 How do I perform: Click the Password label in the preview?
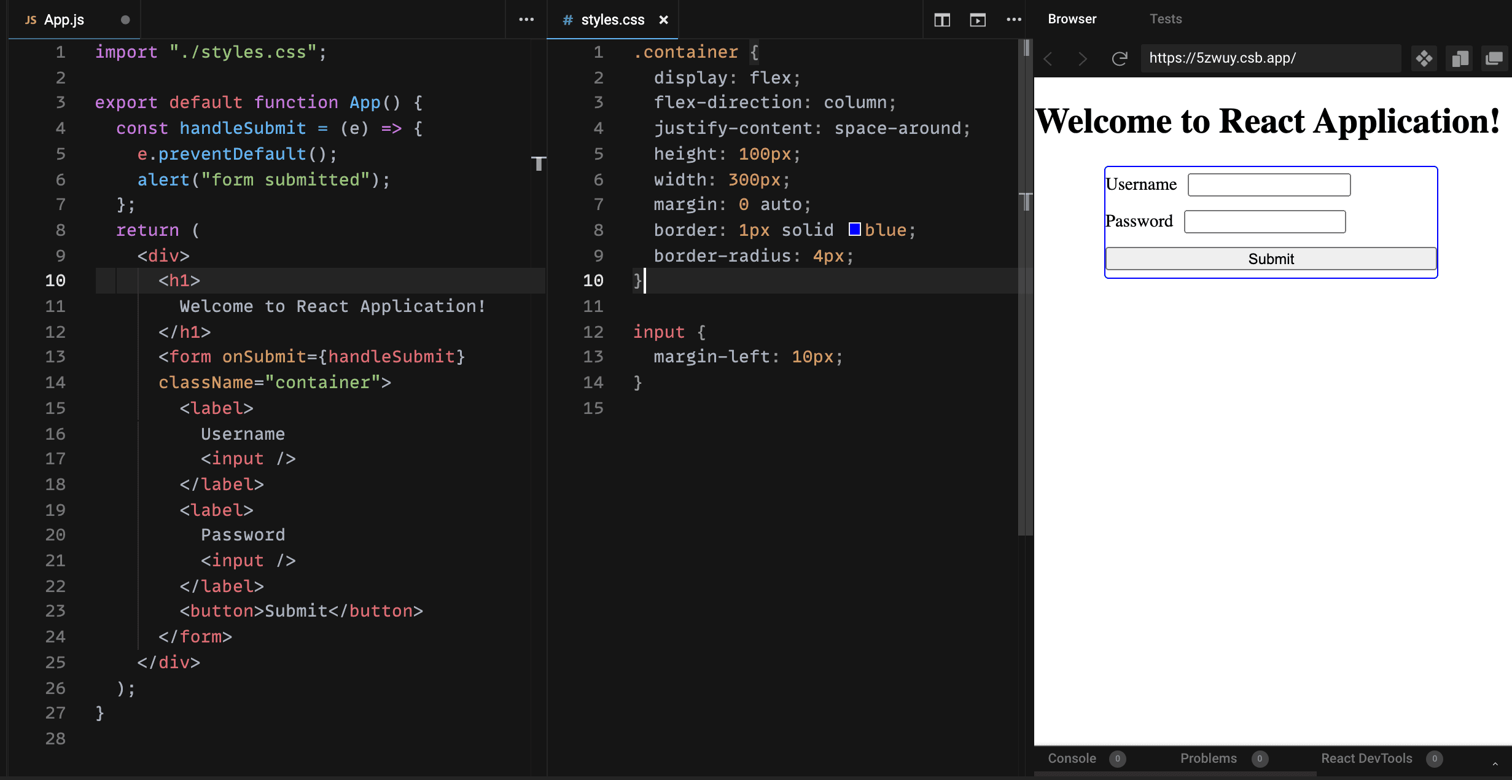1139,221
